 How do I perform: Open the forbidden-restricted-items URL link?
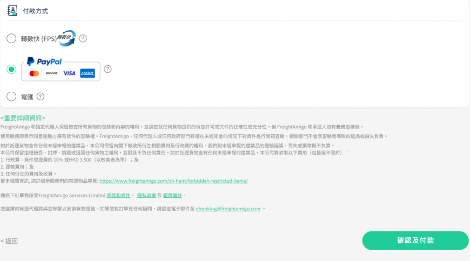tap(173, 181)
